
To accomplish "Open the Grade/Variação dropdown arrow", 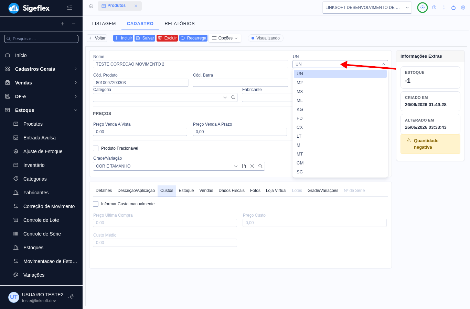I will coord(236,166).
